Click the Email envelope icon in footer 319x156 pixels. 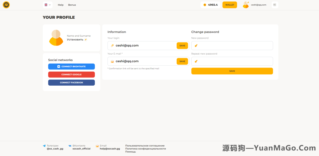click(97, 146)
